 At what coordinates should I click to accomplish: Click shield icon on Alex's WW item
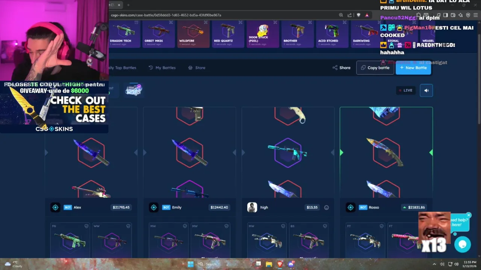(x=128, y=226)
